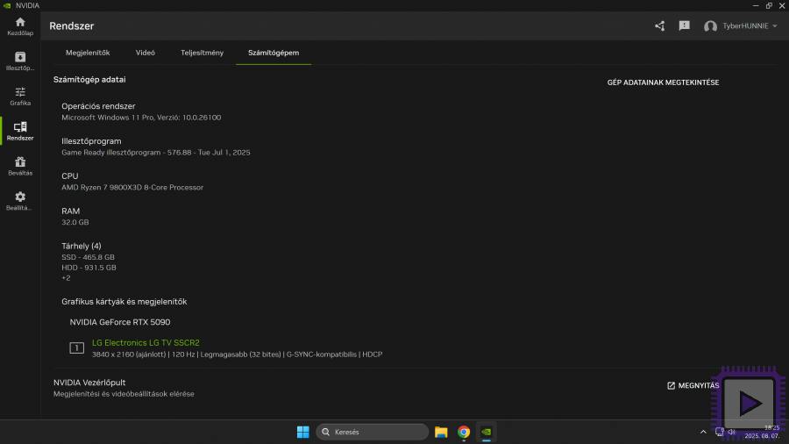Click the Game Ready illesztőprogram version text

pyautogui.click(x=156, y=153)
